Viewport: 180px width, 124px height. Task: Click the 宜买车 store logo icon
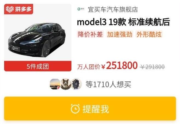click(x=81, y=9)
